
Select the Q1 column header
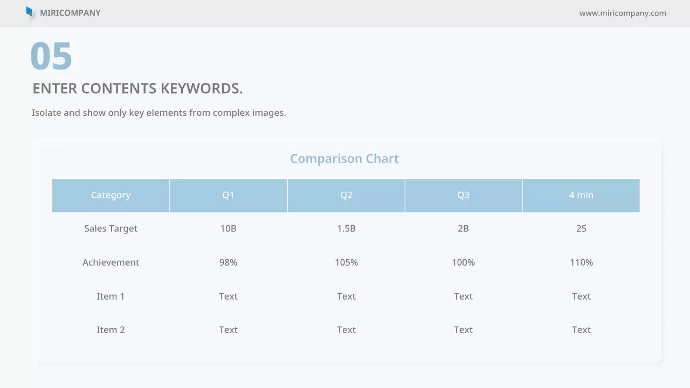pyautogui.click(x=228, y=195)
